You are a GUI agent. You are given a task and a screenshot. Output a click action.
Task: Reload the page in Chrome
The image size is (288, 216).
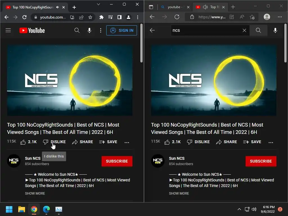(24, 17)
